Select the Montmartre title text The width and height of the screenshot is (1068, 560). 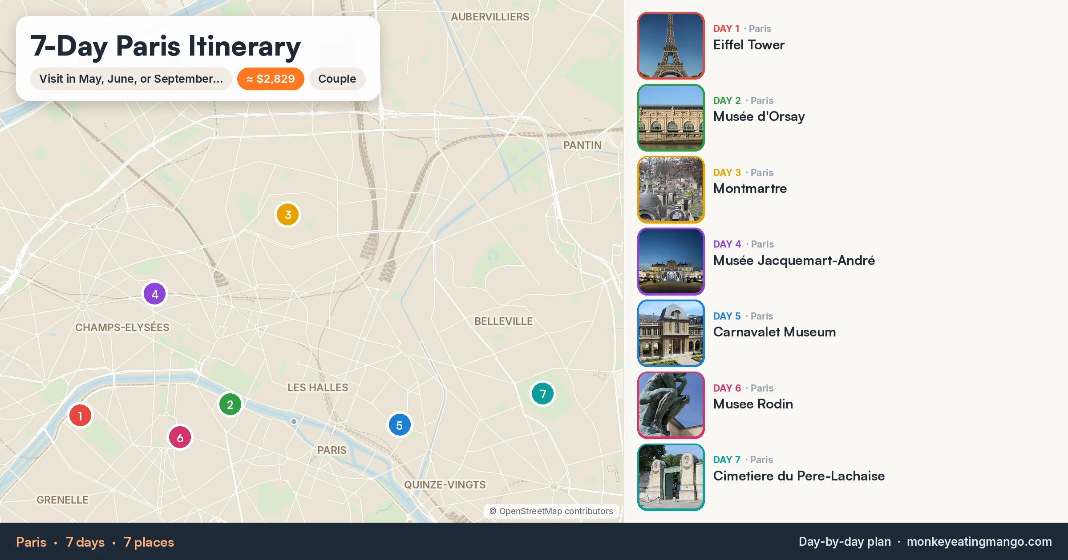click(x=750, y=188)
